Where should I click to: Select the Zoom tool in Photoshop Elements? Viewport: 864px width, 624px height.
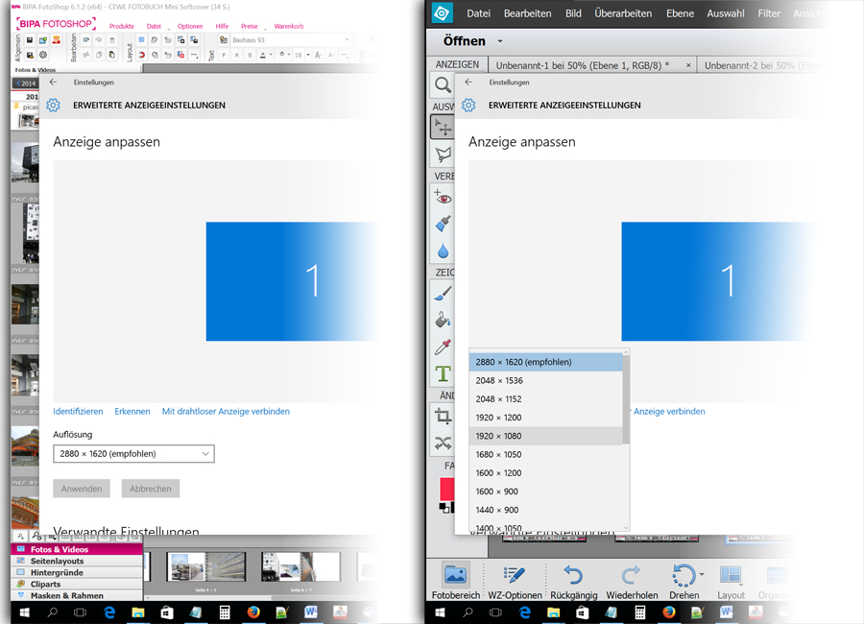click(x=443, y=84)
